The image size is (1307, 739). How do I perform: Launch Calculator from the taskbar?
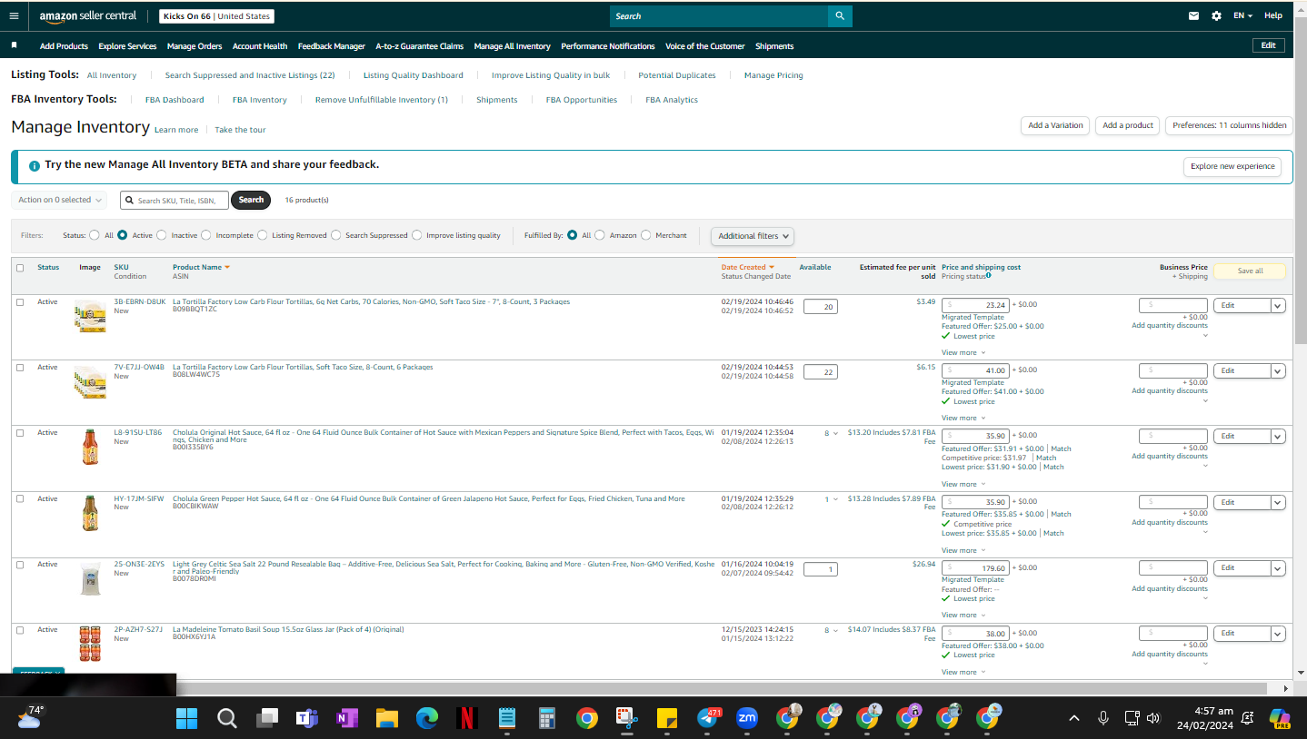[547, 718]
